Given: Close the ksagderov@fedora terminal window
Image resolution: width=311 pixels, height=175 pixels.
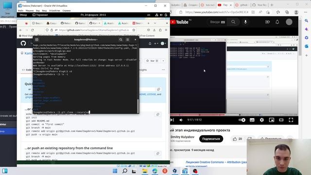Looking at the screenshot, I should click(x=135, y=39).
